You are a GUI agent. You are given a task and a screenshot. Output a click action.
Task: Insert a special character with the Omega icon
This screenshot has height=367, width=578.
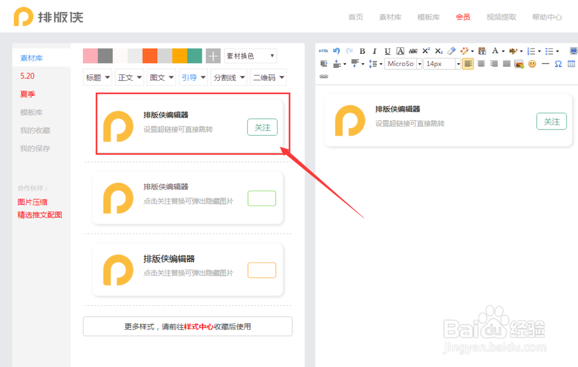click(558, 64)
